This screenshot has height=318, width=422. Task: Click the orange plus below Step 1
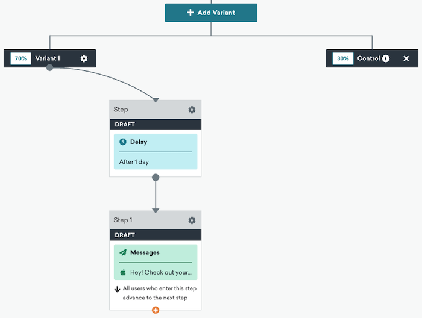coord(156,310)
